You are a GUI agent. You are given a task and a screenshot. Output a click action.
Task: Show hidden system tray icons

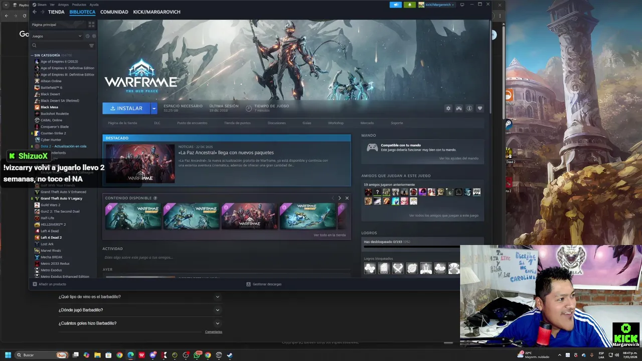coord(560,355)
